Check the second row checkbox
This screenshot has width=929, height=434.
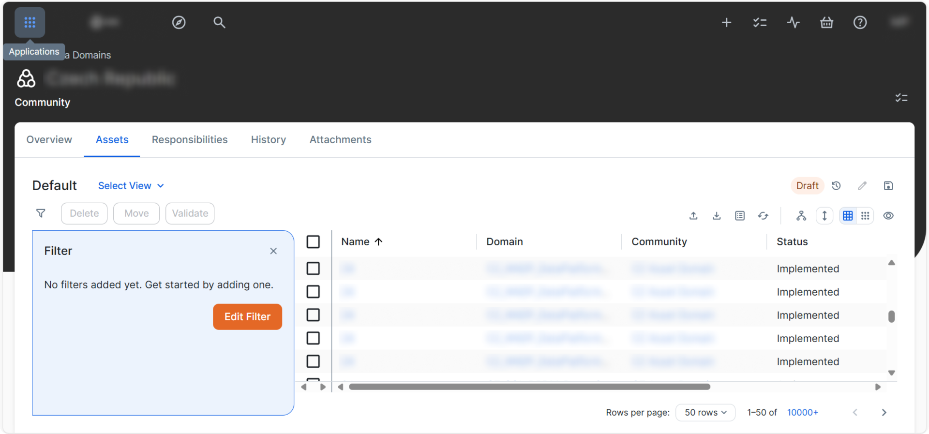pos(313,292)
